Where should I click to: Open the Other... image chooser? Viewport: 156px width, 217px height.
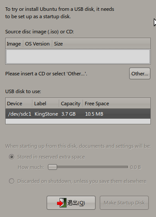pyautogui.click(x=140, y=74)
